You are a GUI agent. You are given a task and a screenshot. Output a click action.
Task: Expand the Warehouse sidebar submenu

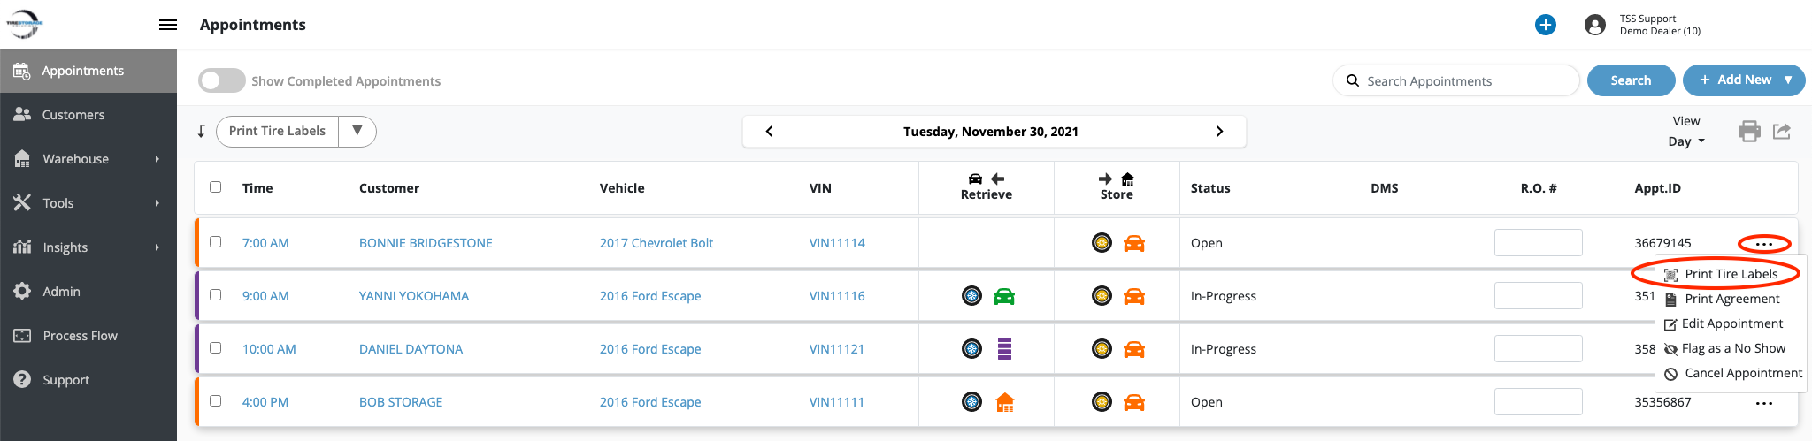point(157,159)
